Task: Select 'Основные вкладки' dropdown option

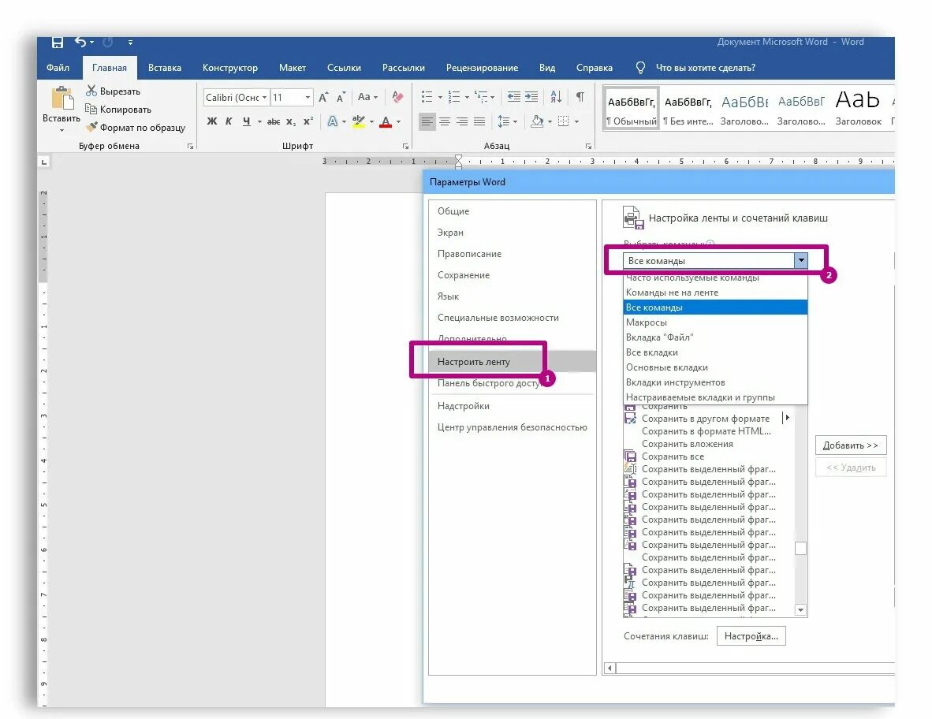Action: (715, 367)
